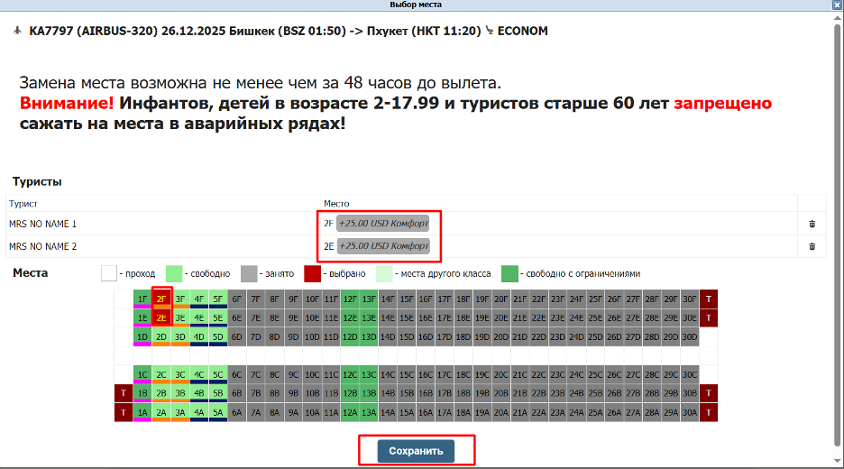Screen dimensions: 844x469
Task: Select the MRS NO NAME 1 tourist row
Action: 43,224
